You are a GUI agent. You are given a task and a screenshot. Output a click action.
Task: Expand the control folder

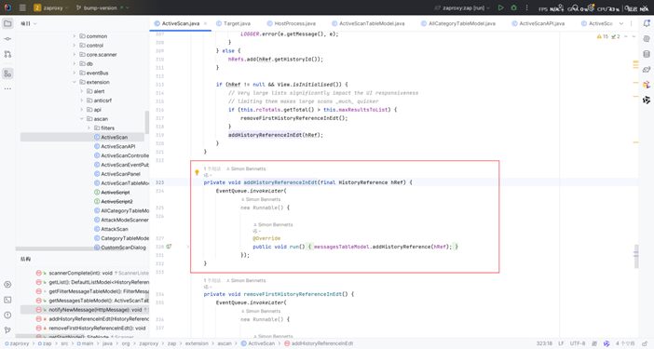75,46
